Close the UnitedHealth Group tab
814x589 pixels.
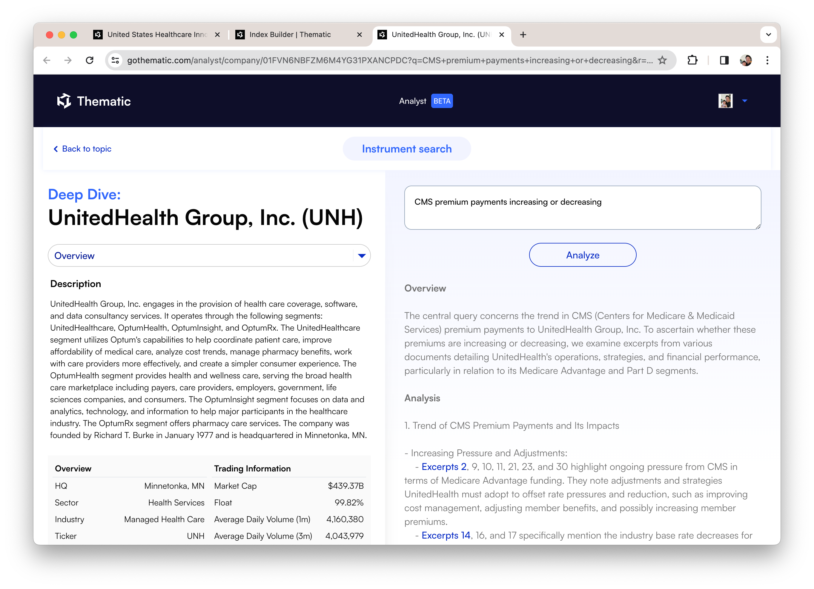click(501, 34)
